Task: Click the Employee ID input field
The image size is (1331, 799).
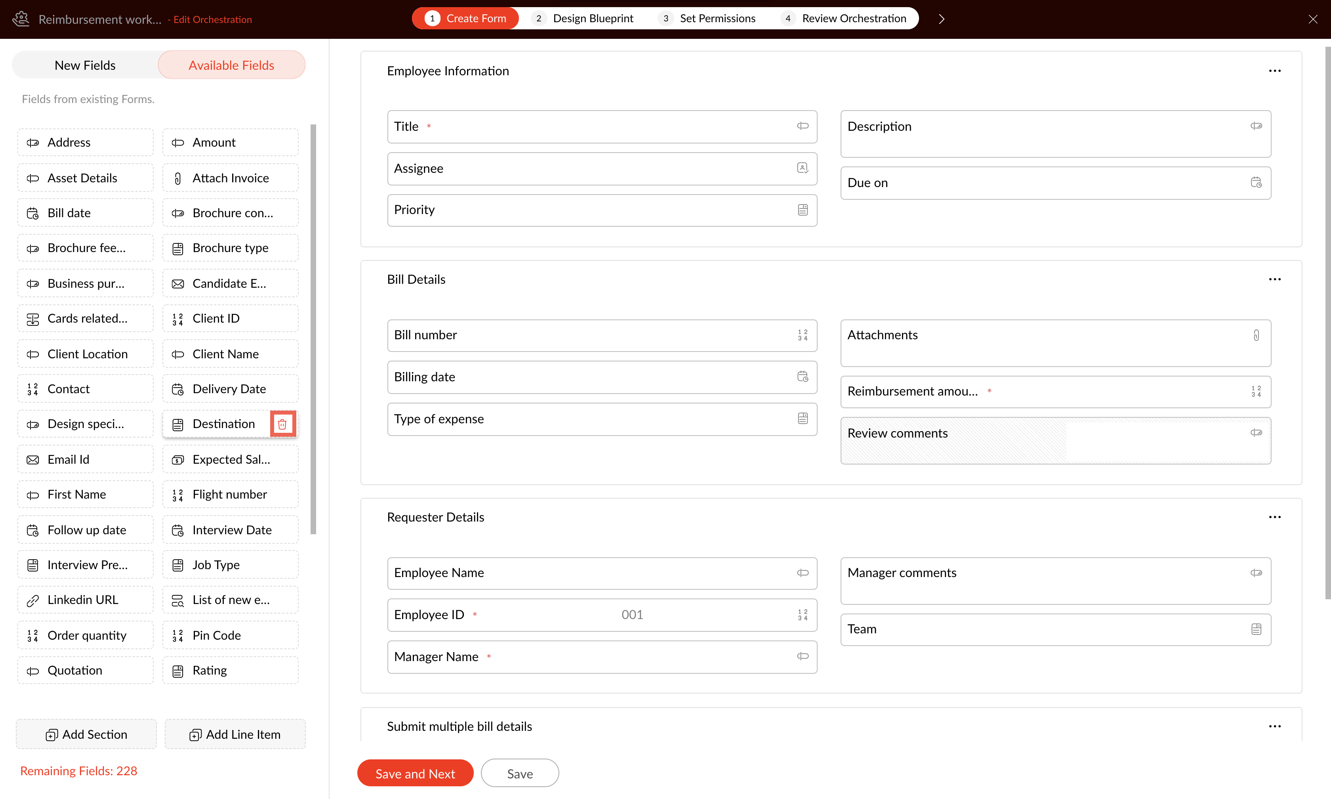Action: pyautogui.click(x=631, y=615)
